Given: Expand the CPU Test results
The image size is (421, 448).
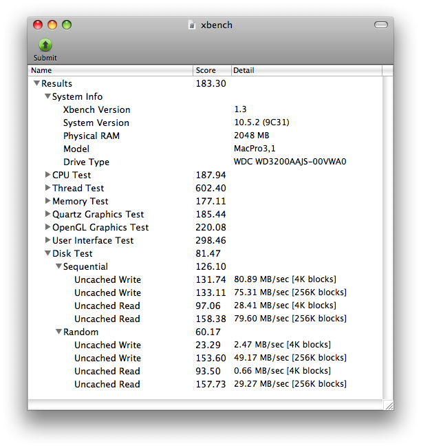Looking at the screenshot, I should click(47, 175).
